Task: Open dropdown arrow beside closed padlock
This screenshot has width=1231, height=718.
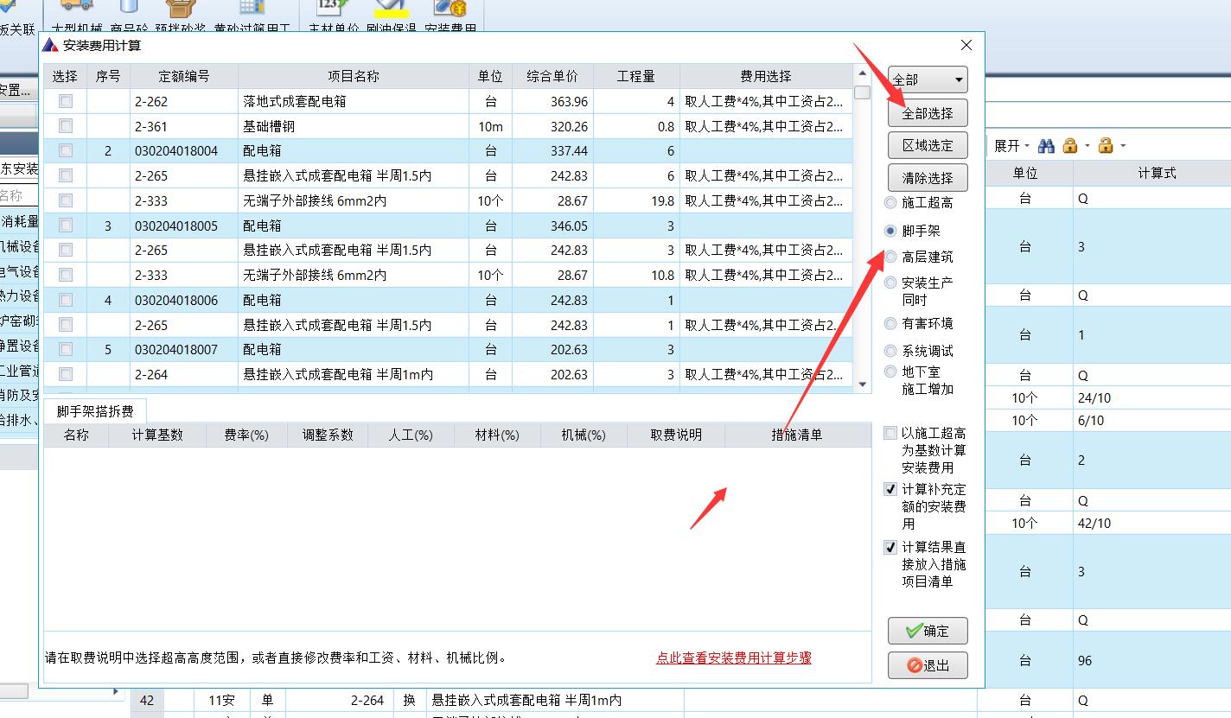Action: coord(1087,146)
